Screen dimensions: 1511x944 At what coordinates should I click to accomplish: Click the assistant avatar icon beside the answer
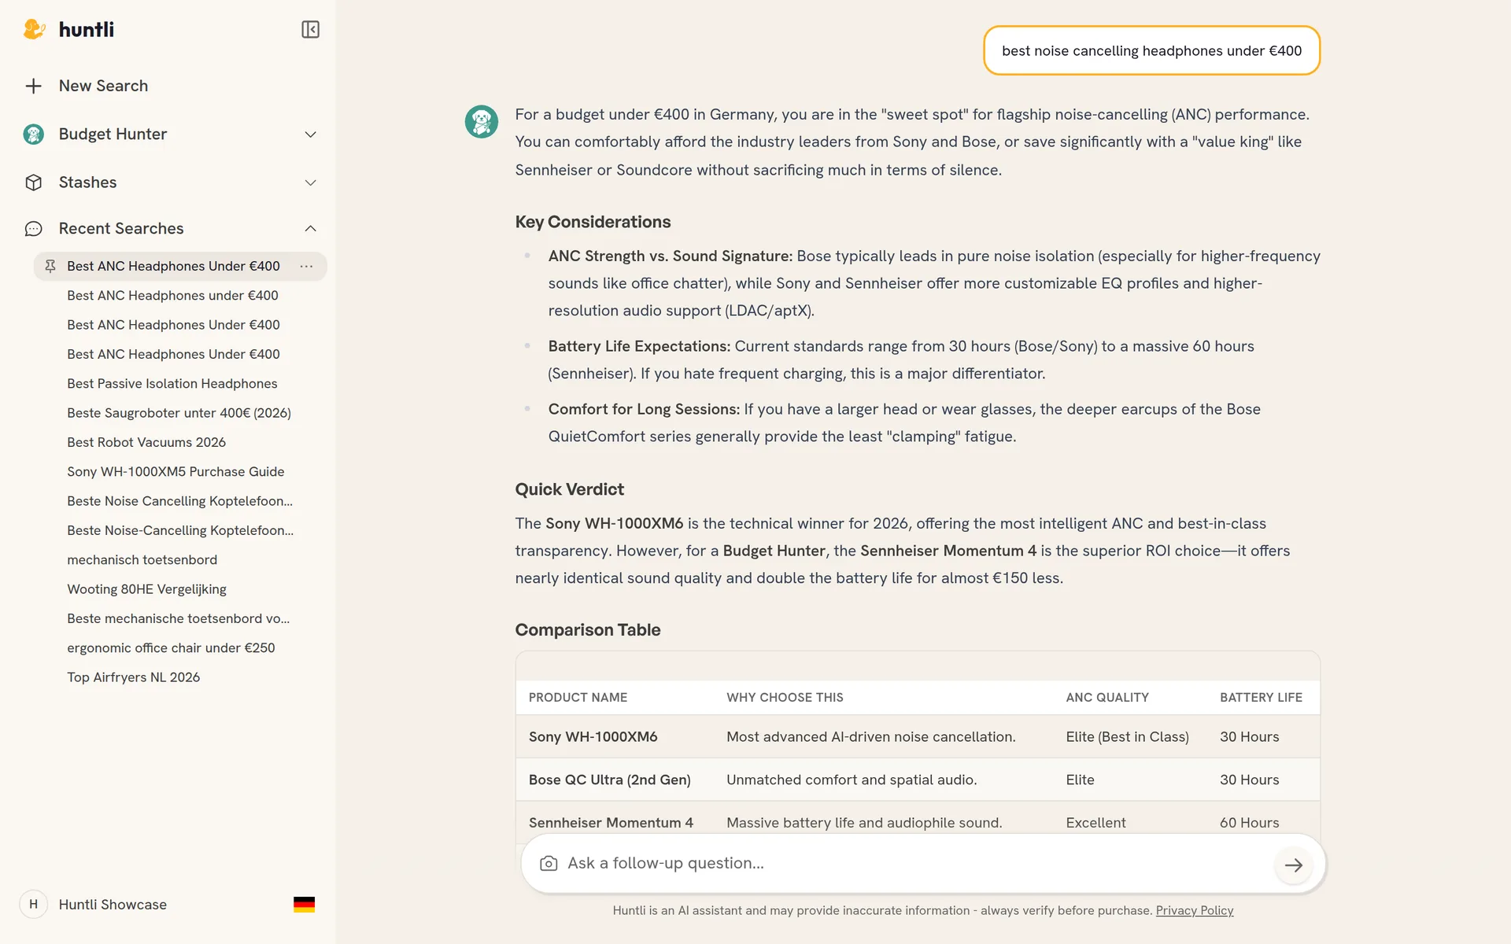pyautogui.click(x=482, y=122)
